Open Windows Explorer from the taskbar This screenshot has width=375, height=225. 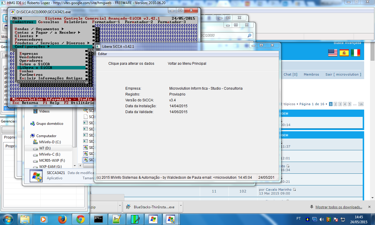pos(25,219)
